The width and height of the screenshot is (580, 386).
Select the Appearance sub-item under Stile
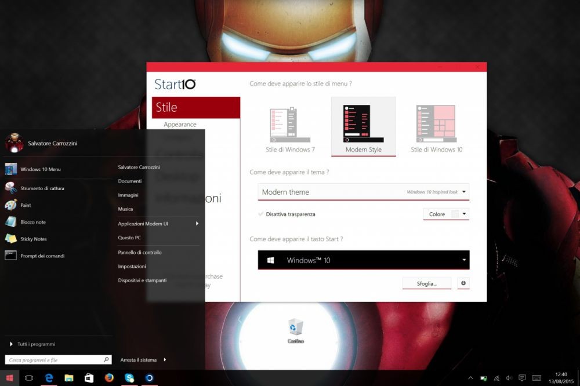coord(180,124)
